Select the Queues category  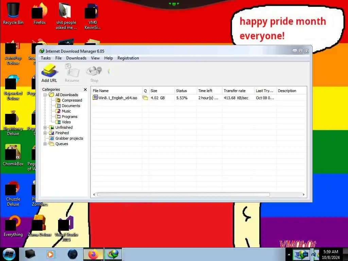tap(62, 144)
